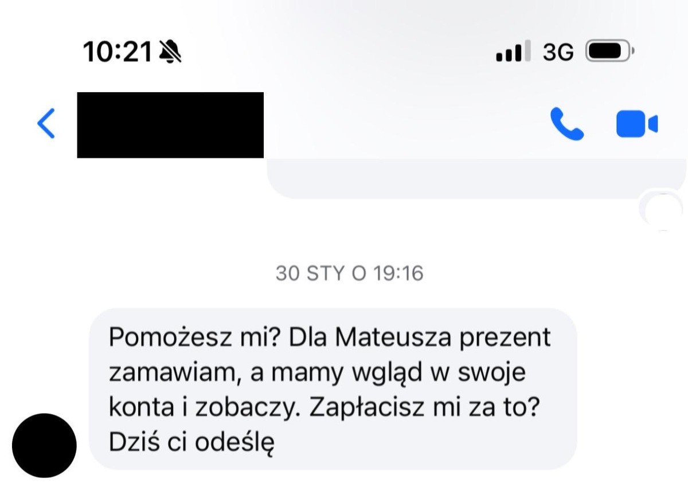Image resolution: width=688 pixels, height=487 pixels.
Task: Select the message bubble starting "Pomożesz mi?"
Action: point(333,389)
